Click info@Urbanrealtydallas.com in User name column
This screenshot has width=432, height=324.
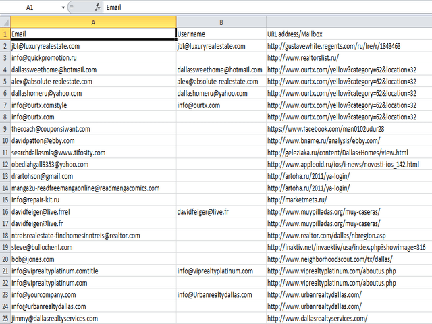click(221, 294)
